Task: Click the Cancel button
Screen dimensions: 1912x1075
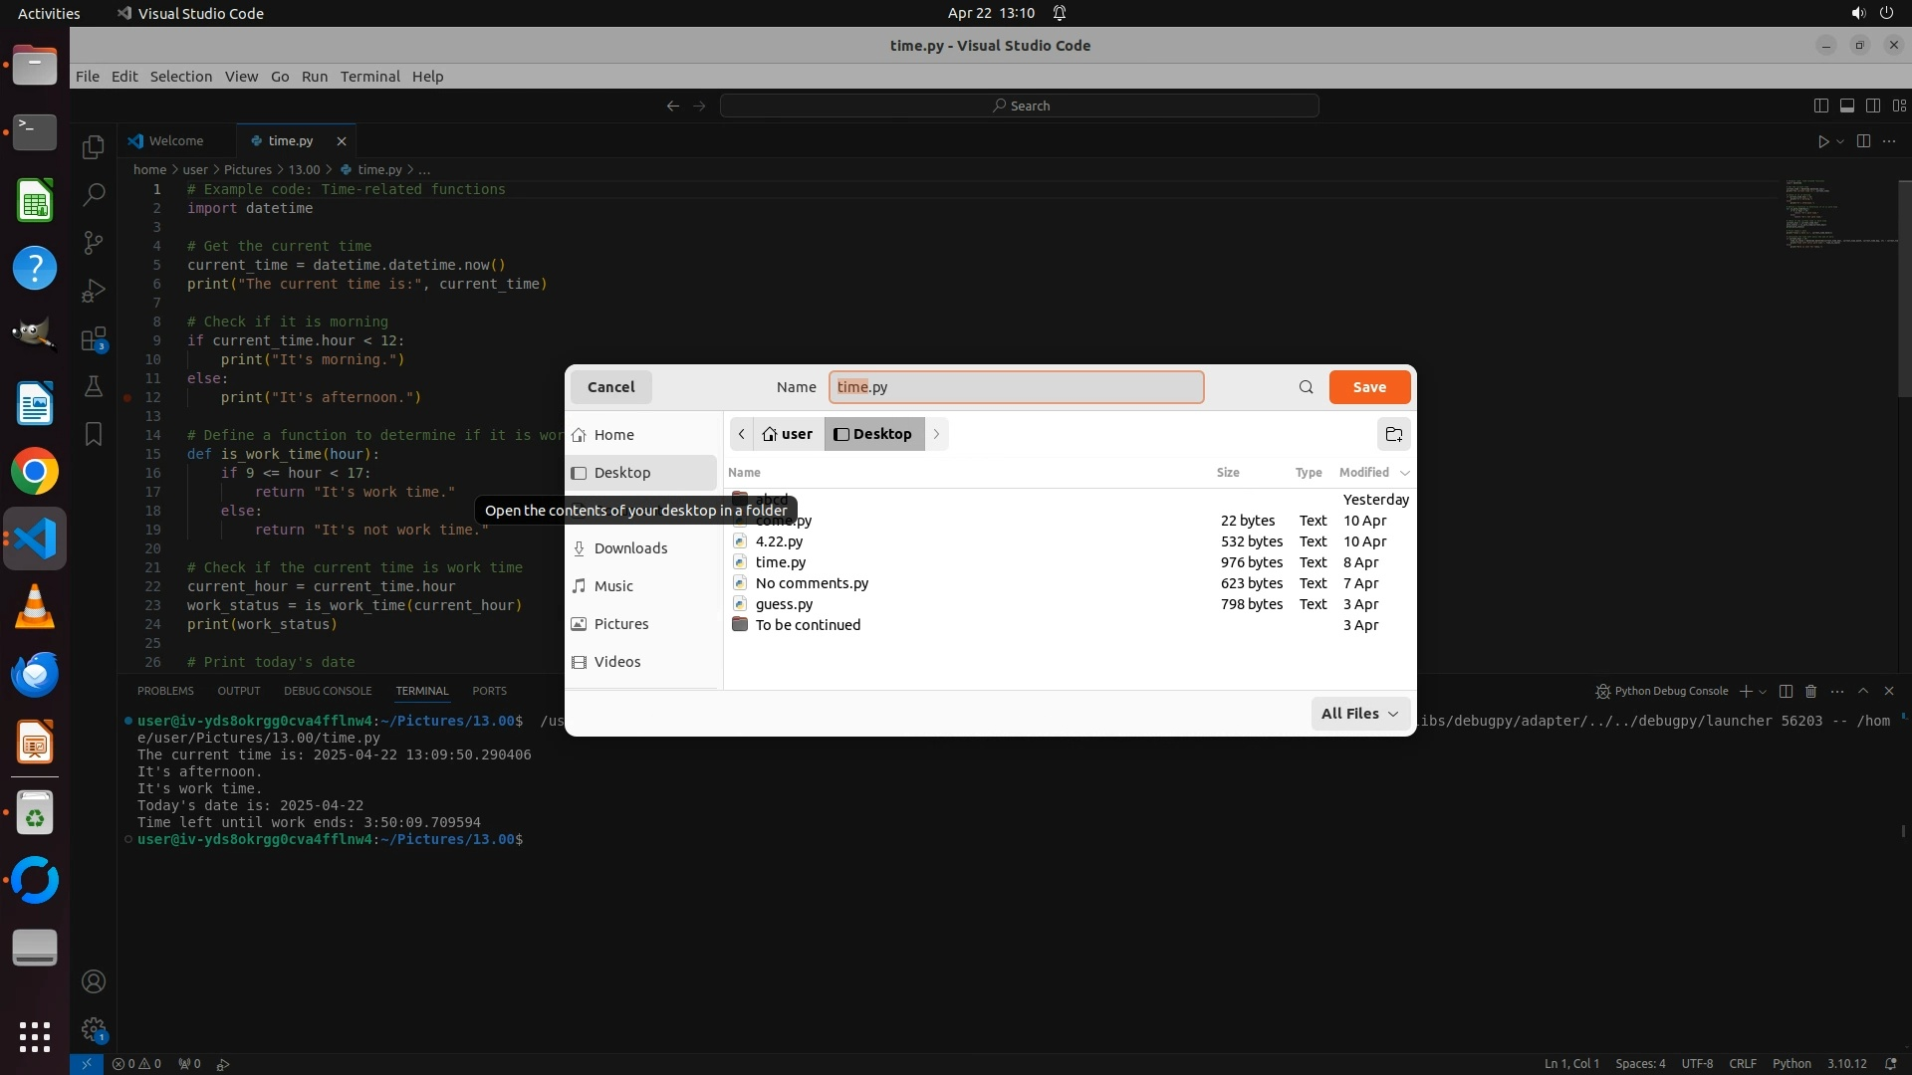Action: click(610, 387)
